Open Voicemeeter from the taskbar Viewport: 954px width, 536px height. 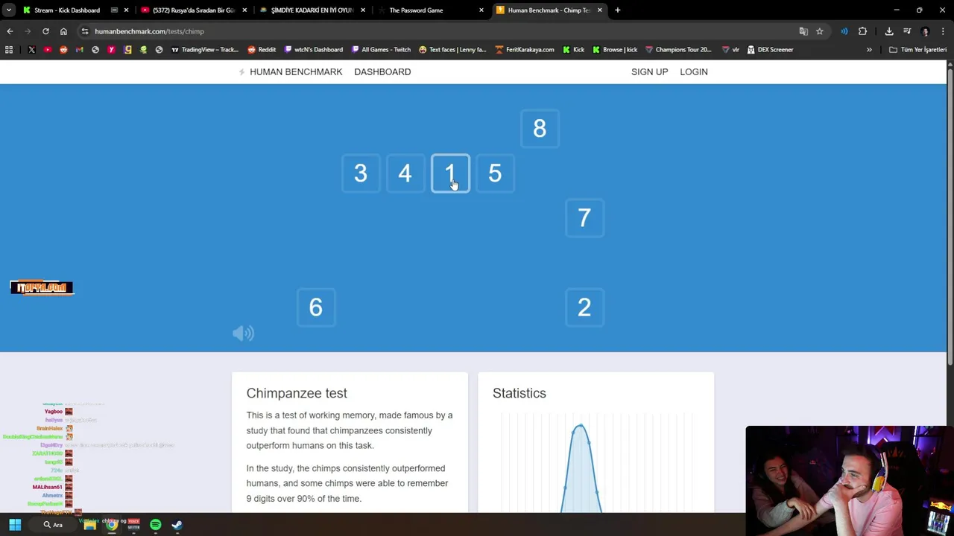(133, 525)
